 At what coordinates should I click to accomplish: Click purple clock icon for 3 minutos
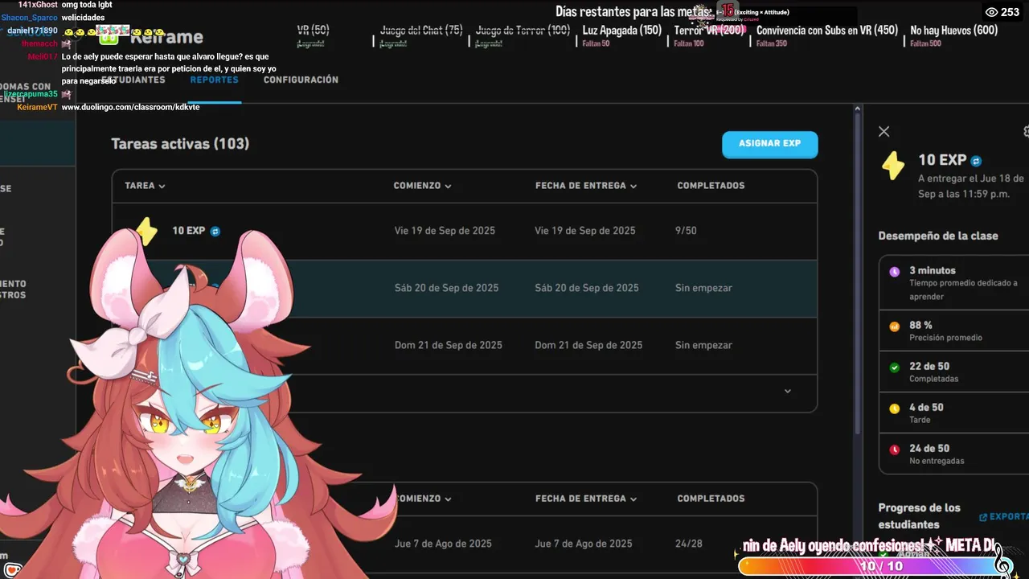click(x=895, y=272)
